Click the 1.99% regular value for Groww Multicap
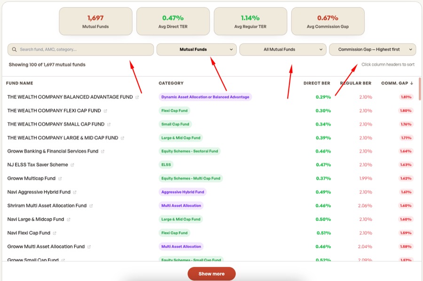Viewport: 423px width, 281px height. click(366, 179)
